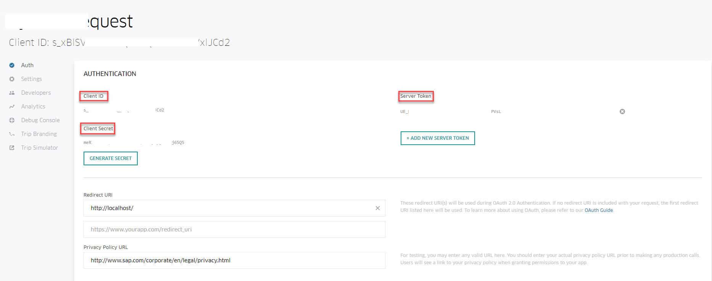Image resolution: width=712 pixels, height=281 pixels.
Task: Open the Settings section
Action: [x=31, y=79]
